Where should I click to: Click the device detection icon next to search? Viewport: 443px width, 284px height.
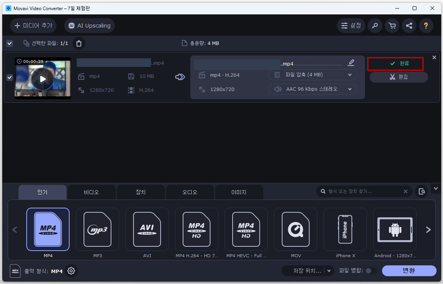421,192
